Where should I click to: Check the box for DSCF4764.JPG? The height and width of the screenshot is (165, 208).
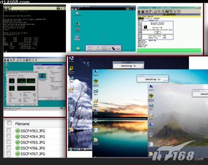[x=9, y=136]
